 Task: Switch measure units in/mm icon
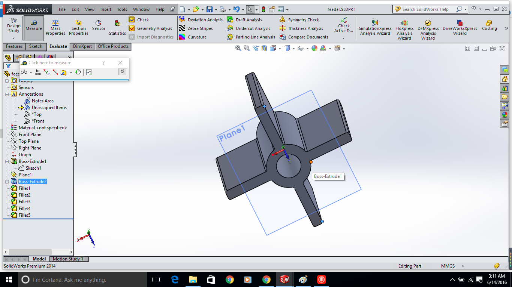point(37,72)
